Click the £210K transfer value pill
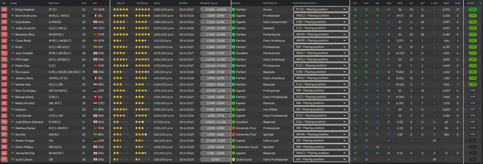The image size is (483, 164). pos(215,159)
